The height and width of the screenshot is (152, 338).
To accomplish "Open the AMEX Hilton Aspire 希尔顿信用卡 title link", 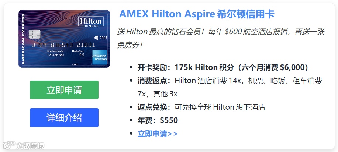I will point(197,14).
